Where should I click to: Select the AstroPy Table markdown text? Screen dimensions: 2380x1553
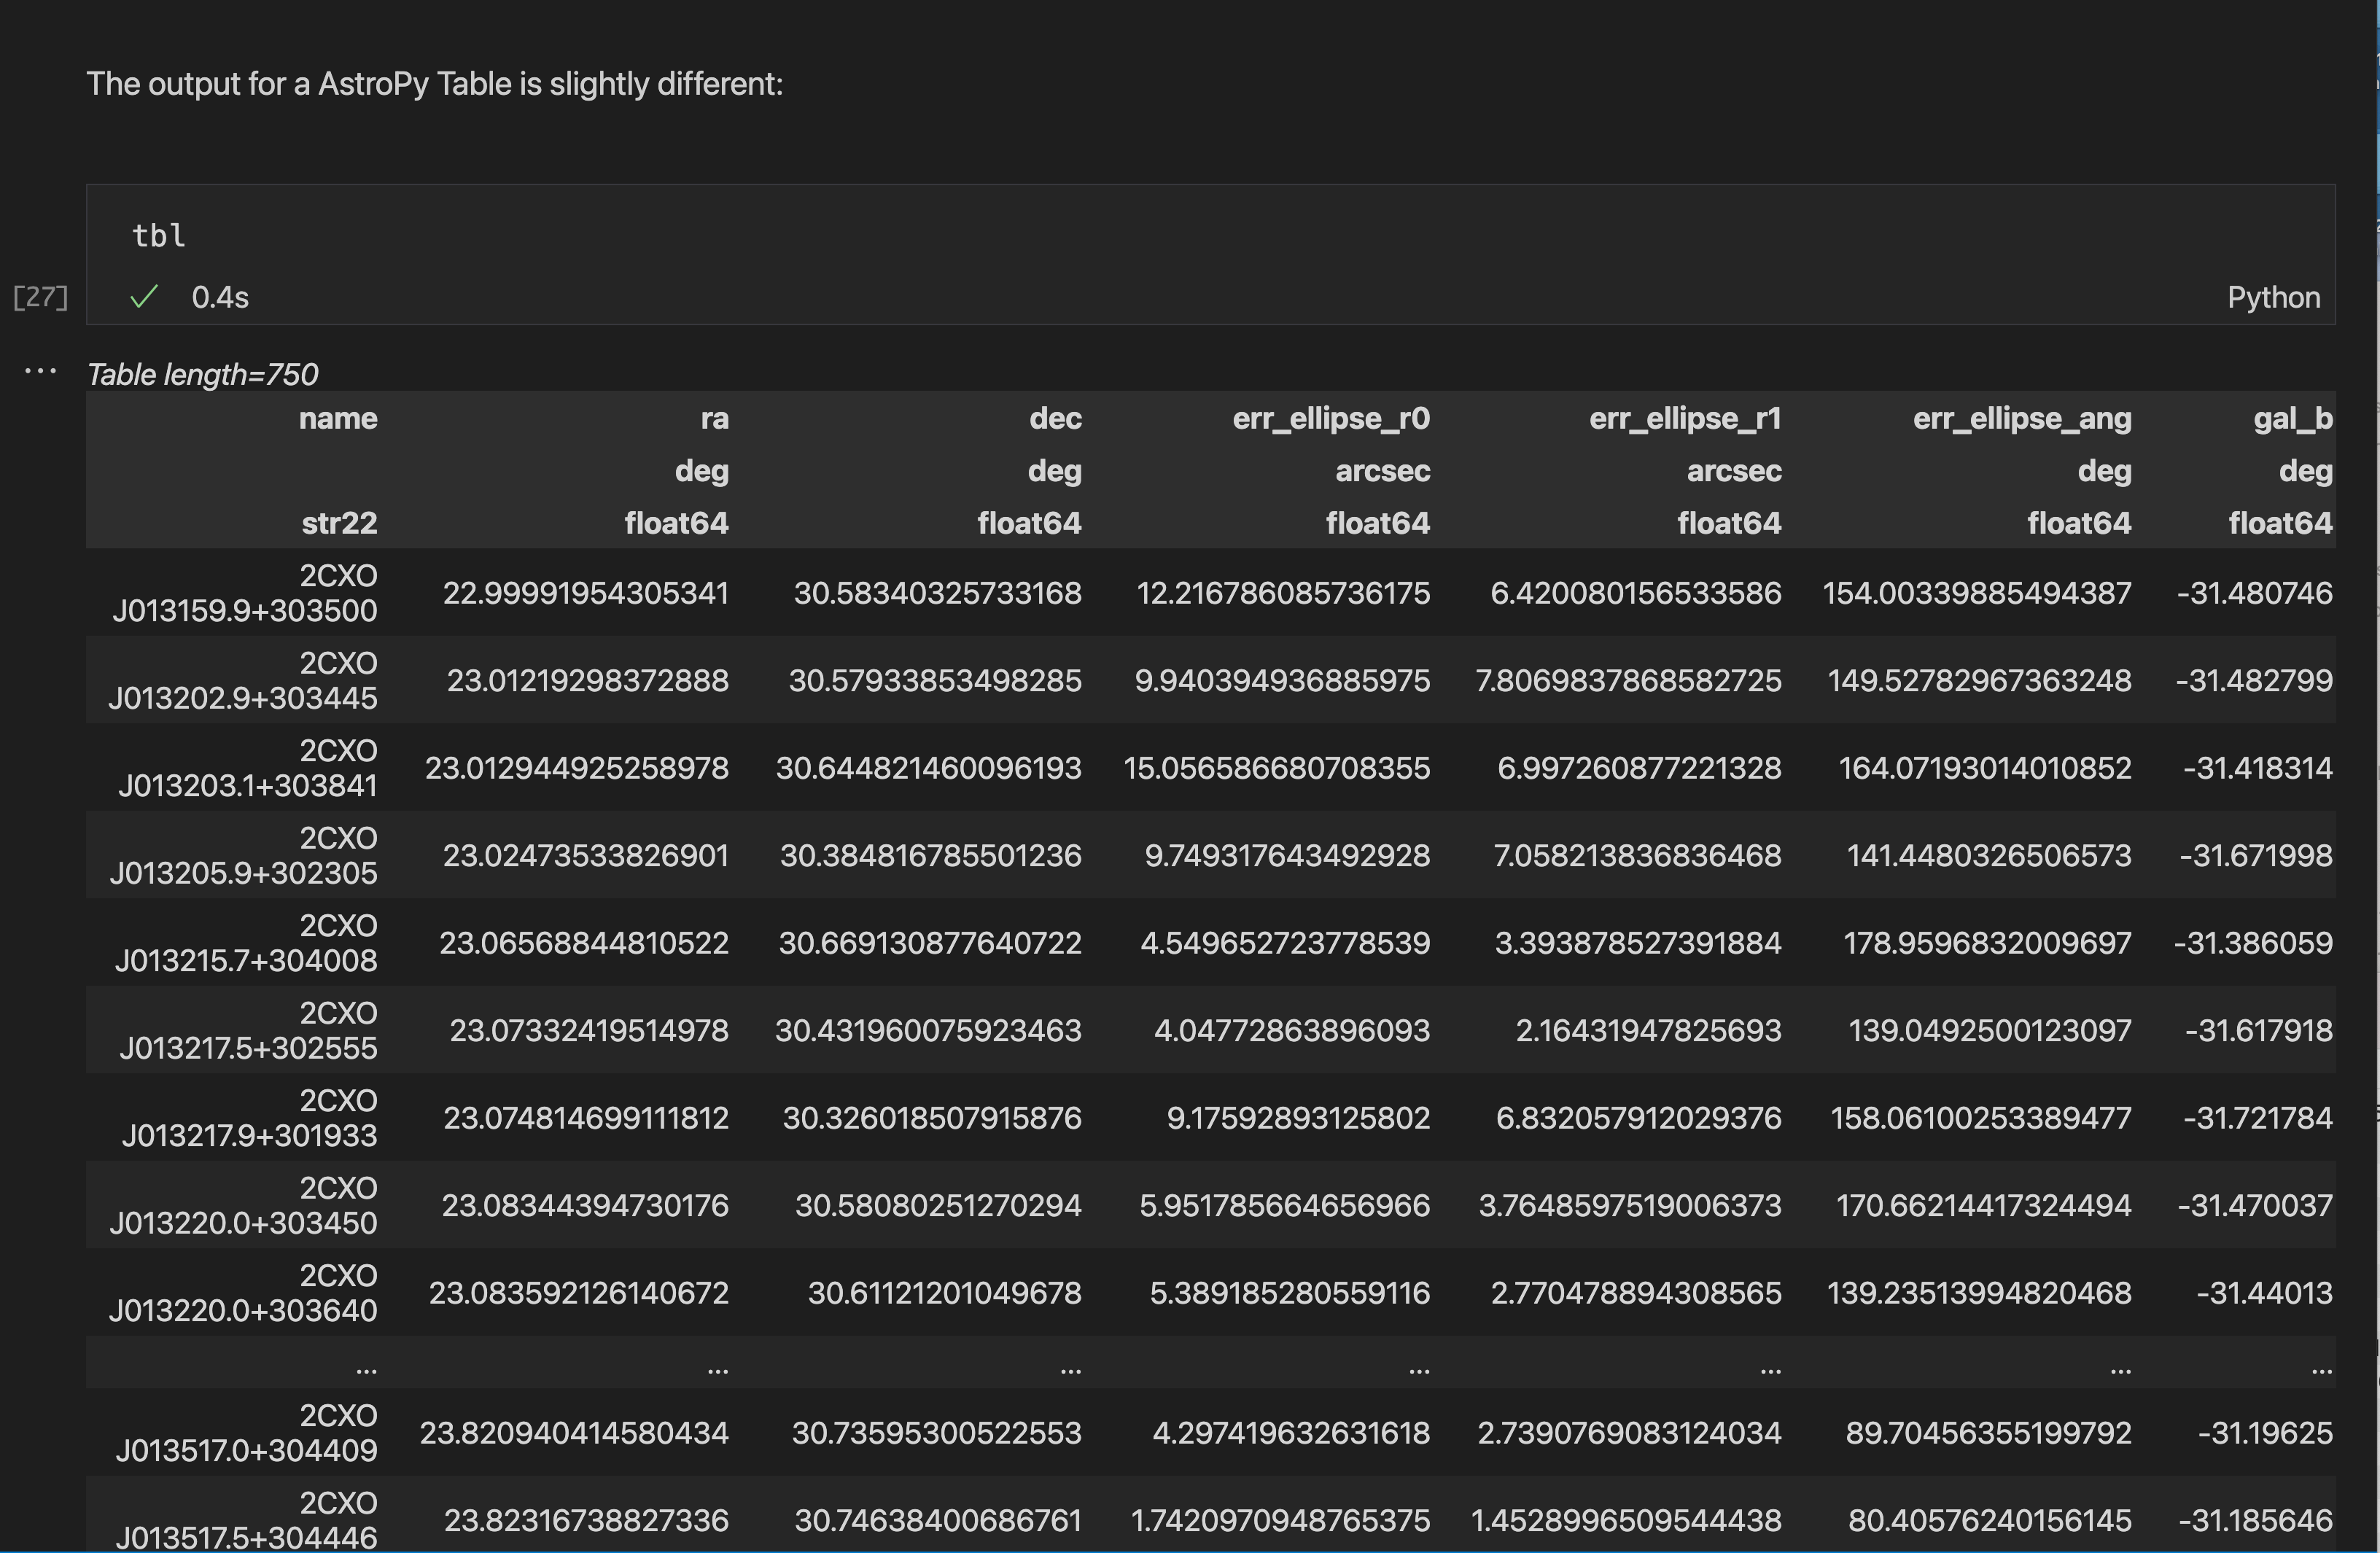point(434,84)
